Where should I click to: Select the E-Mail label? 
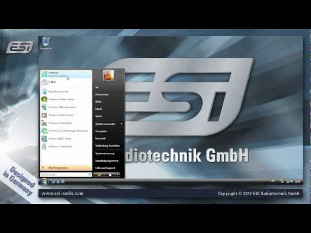[52, 82]
